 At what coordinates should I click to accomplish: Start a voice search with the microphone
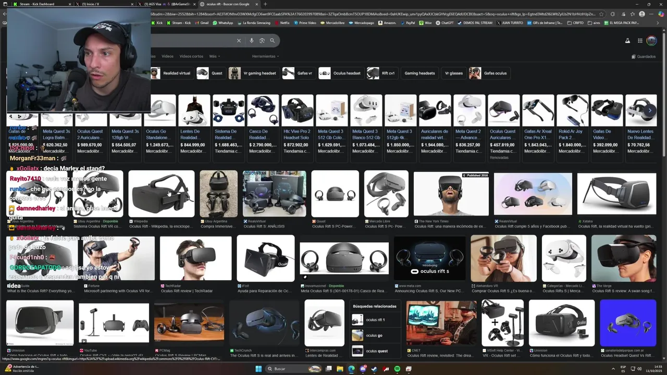click(x=252, y=41)
